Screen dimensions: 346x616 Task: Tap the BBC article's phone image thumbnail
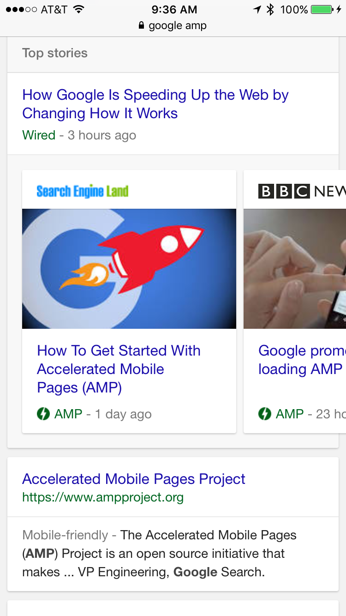point(294,268)
